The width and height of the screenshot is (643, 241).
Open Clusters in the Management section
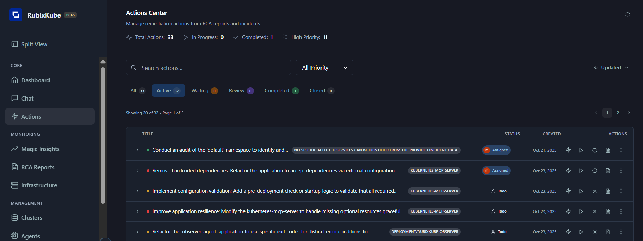click(x=50, y=217)
